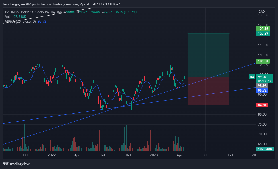Click the 95.72 blue VWMA price label

tap(262, 90)
